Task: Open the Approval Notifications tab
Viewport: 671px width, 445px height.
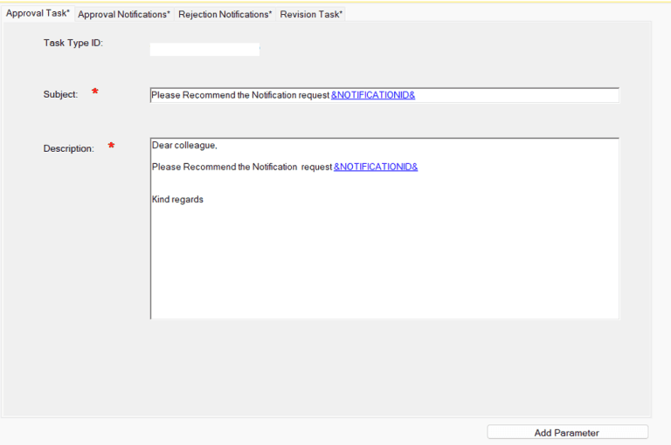Action: pyautogui.click(x=124, y=14)
